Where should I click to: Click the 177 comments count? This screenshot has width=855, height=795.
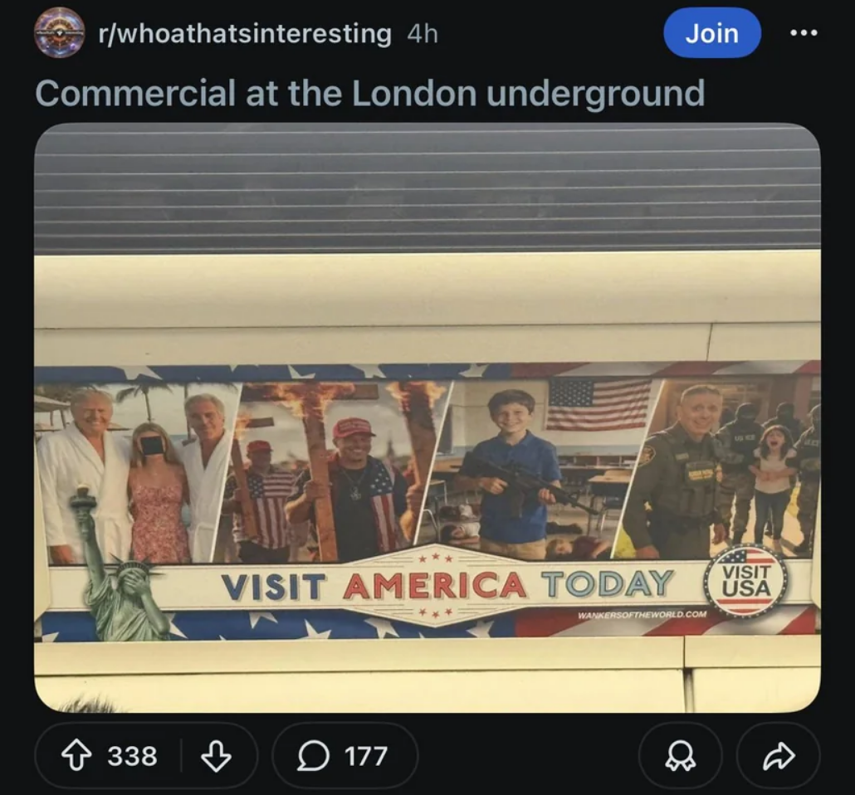366,756
